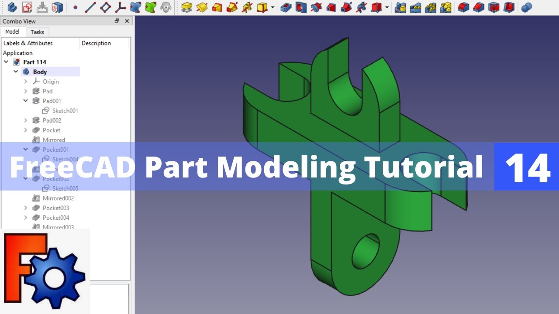Select the Pocket tool in toolbar

pyautogui.click(x=286, y=7)
